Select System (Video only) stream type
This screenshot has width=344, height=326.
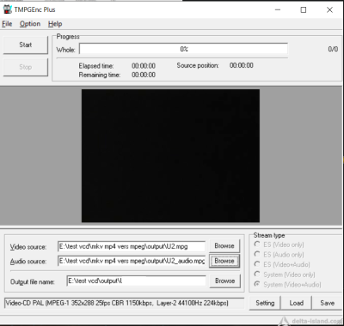point(285,275)
